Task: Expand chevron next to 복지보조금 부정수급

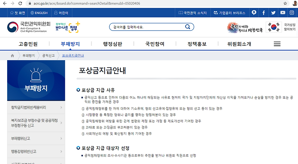Action: pyautogui.click(x=61, y=123)
